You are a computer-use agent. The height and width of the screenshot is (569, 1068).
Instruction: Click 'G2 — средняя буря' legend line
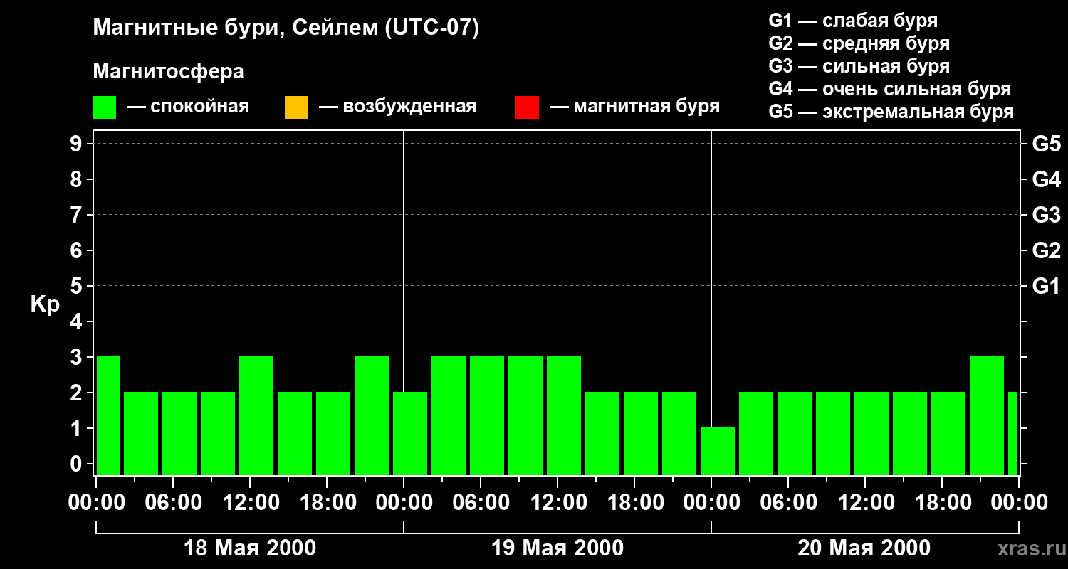859,43
